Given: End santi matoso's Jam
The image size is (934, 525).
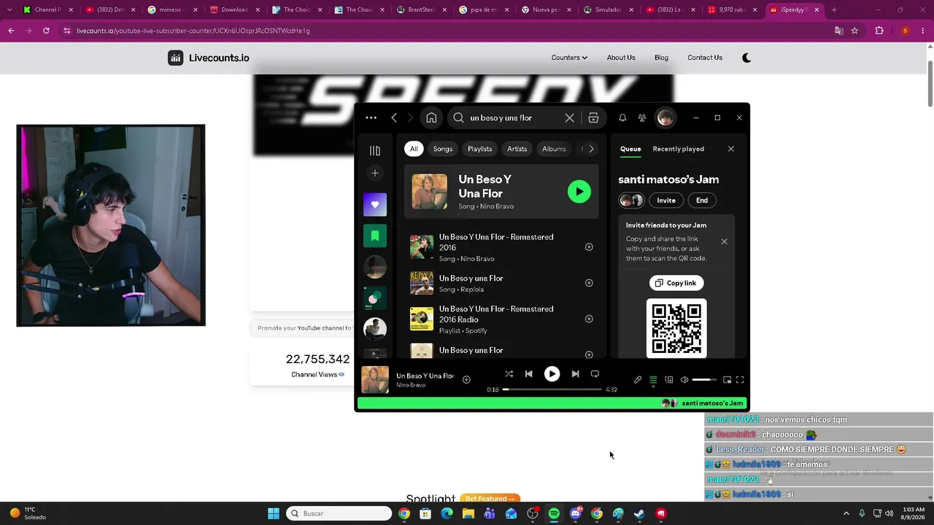Looking at the screenshot, I should tap(702, 201).
